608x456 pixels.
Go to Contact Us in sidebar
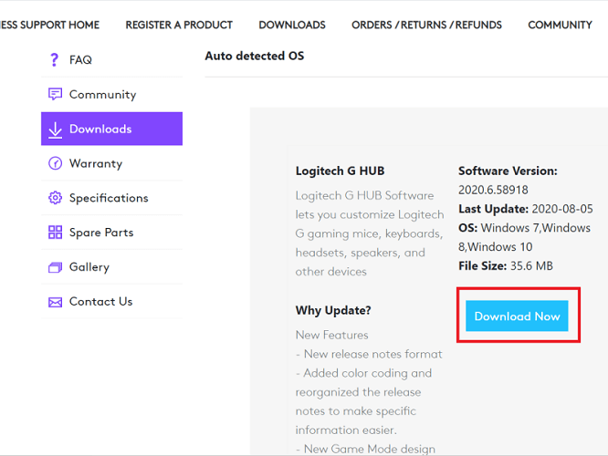click(x=111, y=301)
